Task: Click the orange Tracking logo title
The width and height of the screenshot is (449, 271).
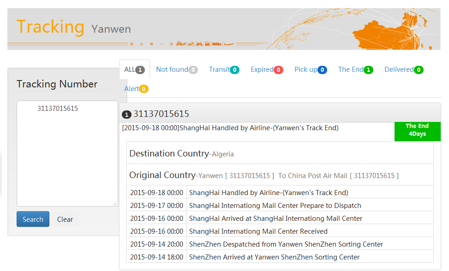Action: pos(50,27)
